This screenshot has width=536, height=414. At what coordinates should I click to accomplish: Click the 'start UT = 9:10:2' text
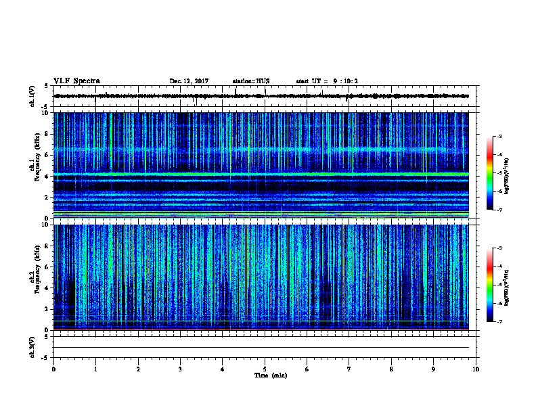327,81
